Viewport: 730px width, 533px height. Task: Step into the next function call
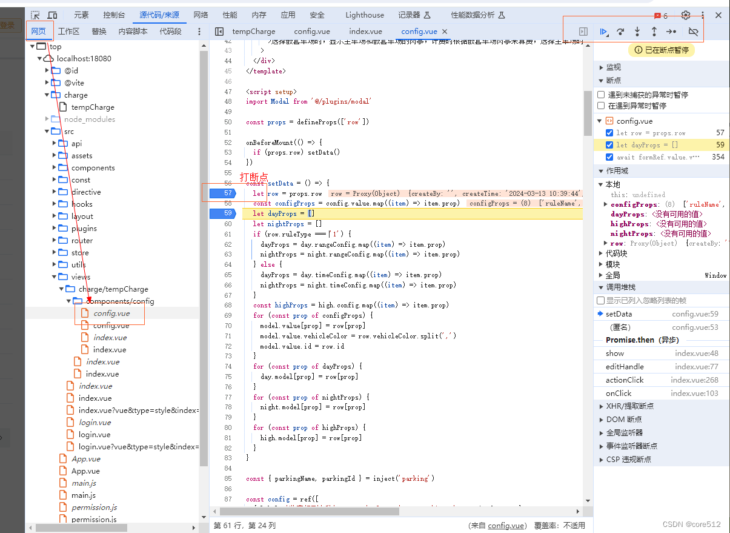click(637, 32)
